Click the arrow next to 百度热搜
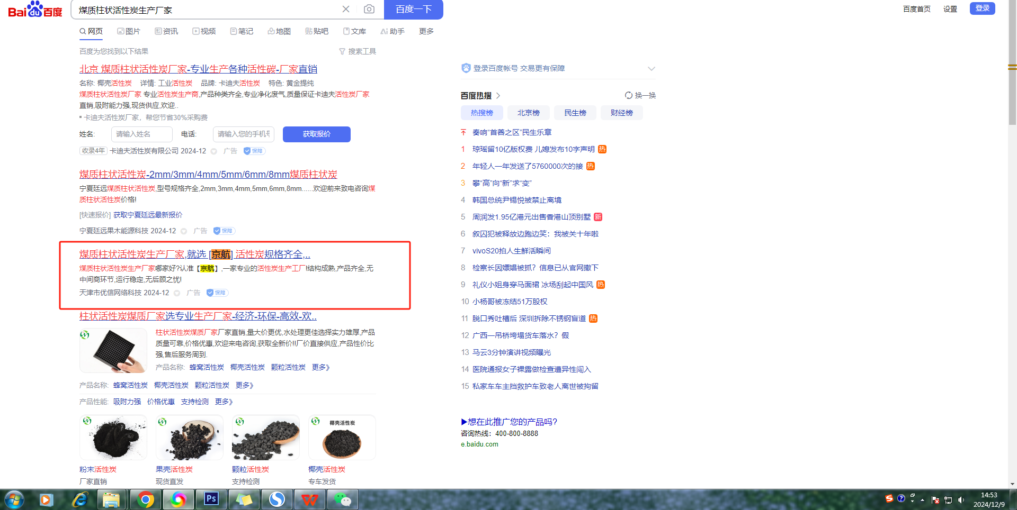 point(498,96)
